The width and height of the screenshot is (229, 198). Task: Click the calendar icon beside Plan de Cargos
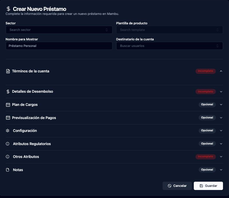tap(8, 105)
